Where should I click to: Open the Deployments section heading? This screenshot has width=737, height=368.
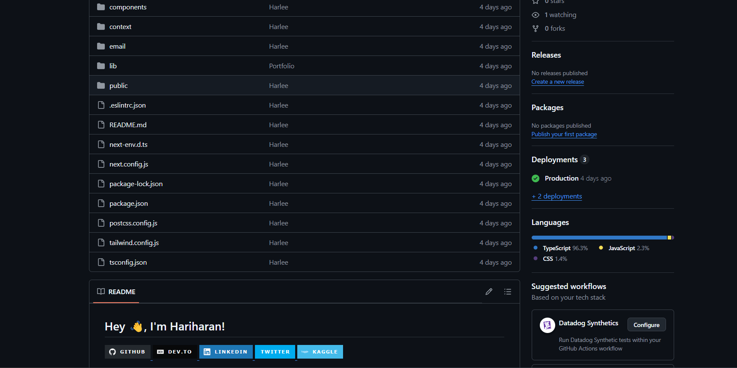click(x=554, y=160)
